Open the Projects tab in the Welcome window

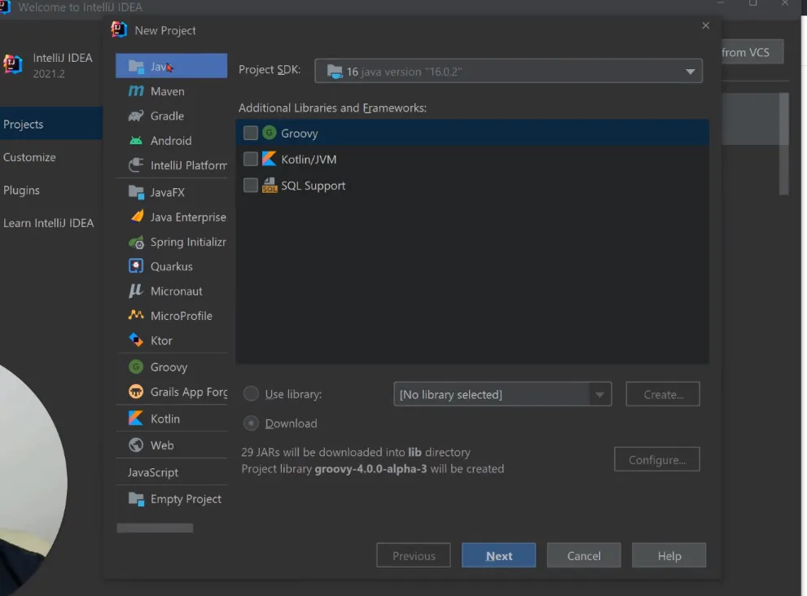pyautogui.click(x=51, y=124)
